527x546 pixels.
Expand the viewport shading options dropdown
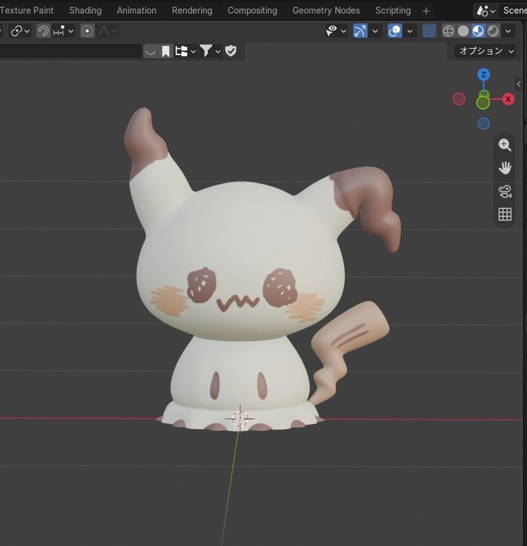(x=508, y=31)
